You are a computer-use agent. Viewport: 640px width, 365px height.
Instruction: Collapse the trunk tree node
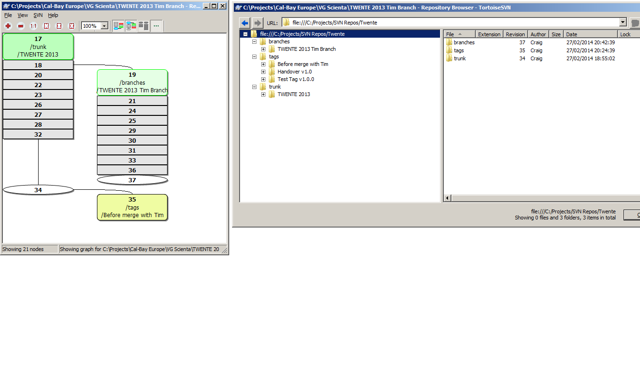[255, 87]
